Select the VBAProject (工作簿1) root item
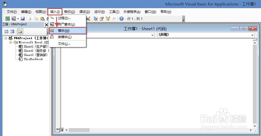The width and height of the screenshot is (261, 136). pyautogui.click(x=31, y=38)
